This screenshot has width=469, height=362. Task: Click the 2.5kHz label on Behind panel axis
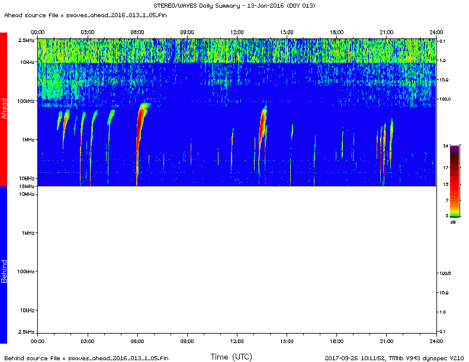(x=27, y=331)
